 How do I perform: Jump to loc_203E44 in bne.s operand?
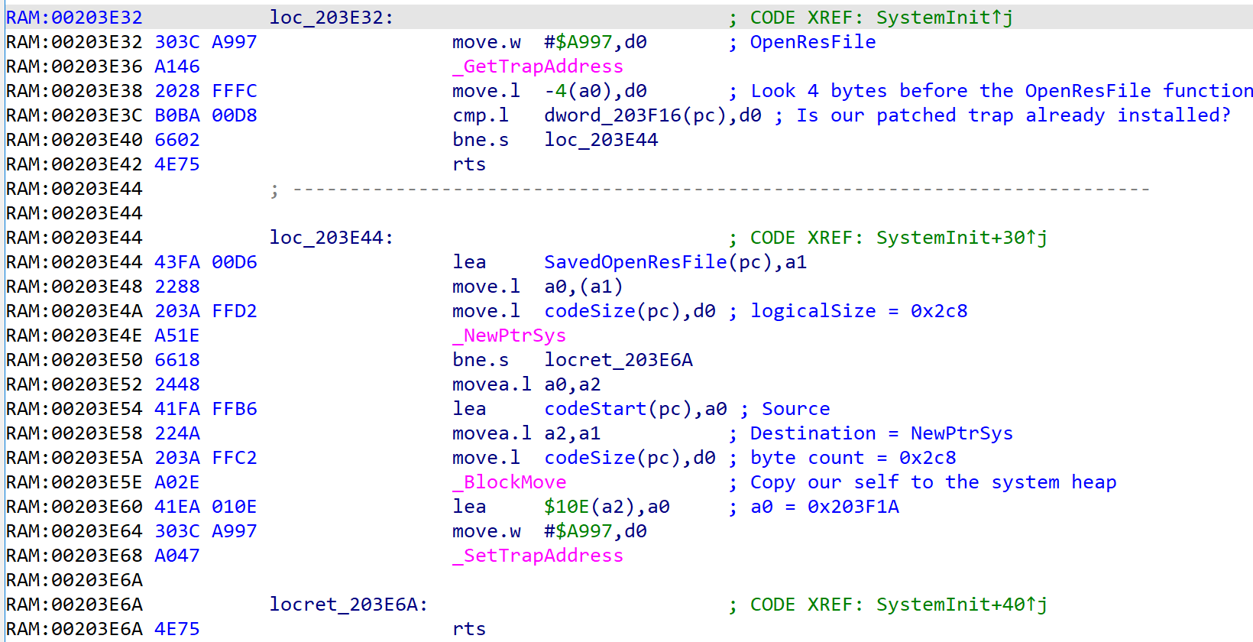point(601,140)
